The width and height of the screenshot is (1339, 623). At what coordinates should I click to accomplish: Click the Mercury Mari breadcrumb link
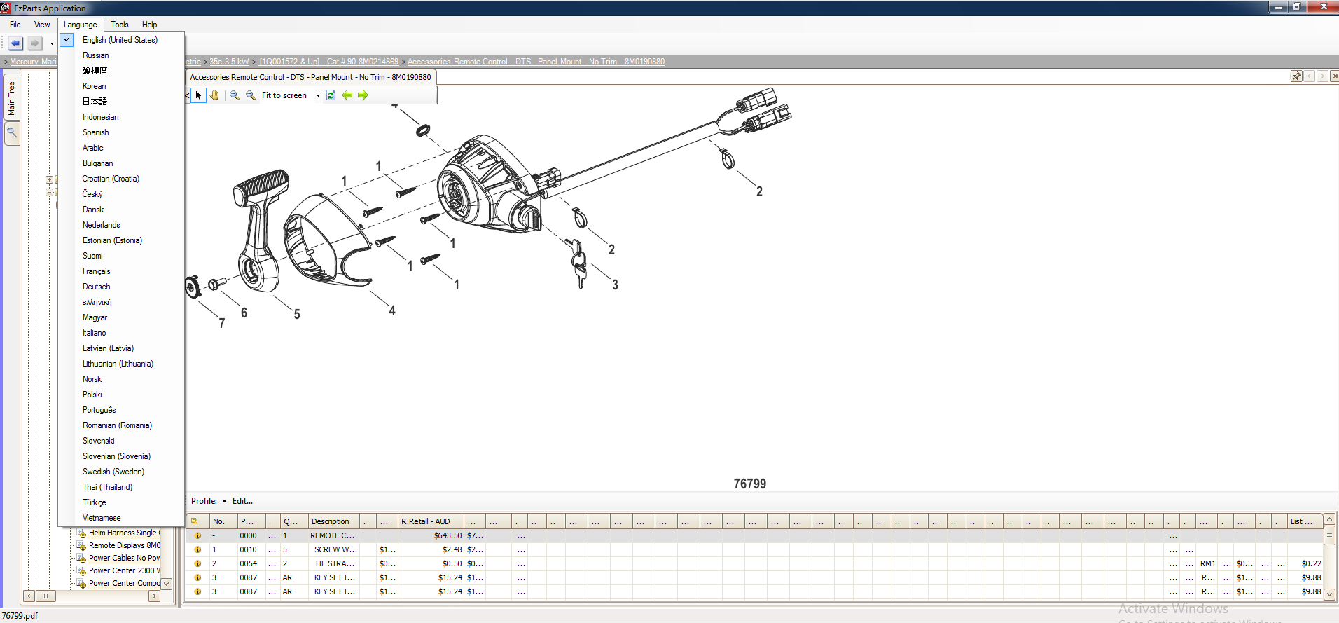(33, 62)
